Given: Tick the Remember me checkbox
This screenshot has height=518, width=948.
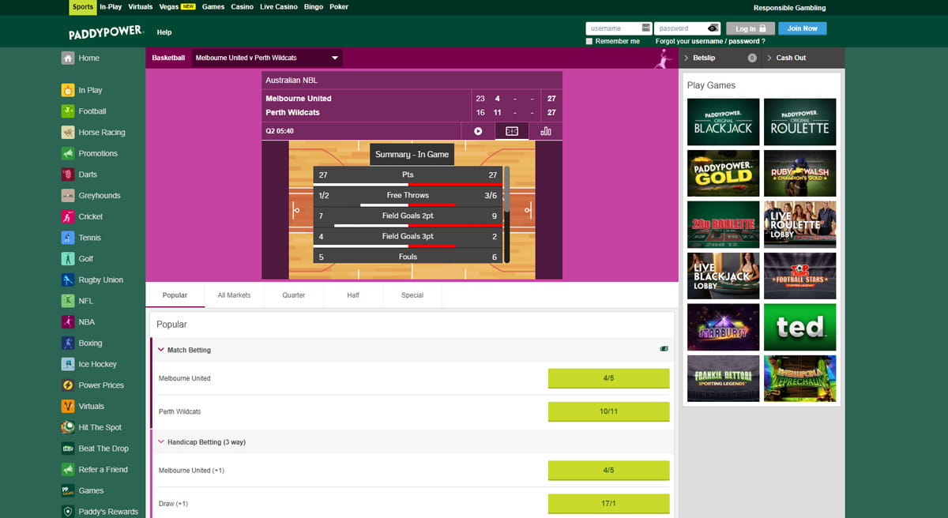Looking at the screenshot, I should point(589,41).
